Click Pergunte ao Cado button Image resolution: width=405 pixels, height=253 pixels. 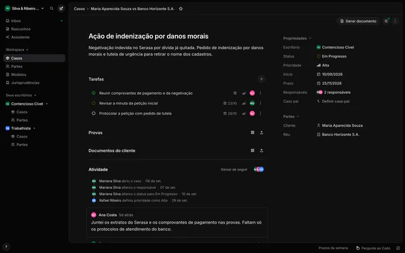pos(373,248)
